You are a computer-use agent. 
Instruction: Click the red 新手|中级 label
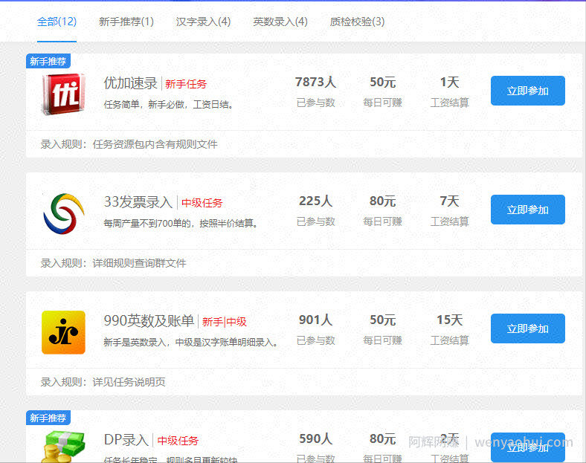(x=225, y=322)
